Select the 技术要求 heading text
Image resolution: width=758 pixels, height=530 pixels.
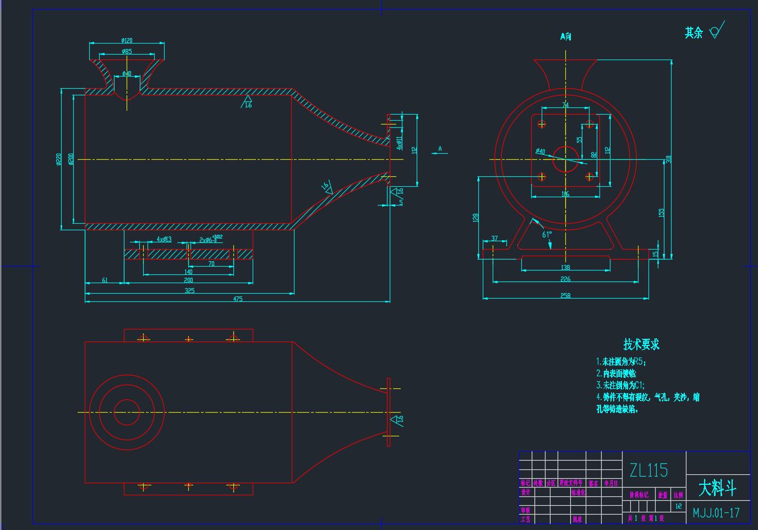pyautogui.click(x=641, y=344)
